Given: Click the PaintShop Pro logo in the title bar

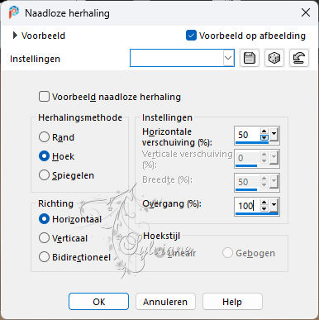Looking at the screenshot, I should (13, 12).
